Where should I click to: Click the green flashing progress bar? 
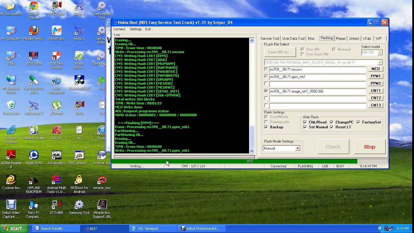(249, 161)
